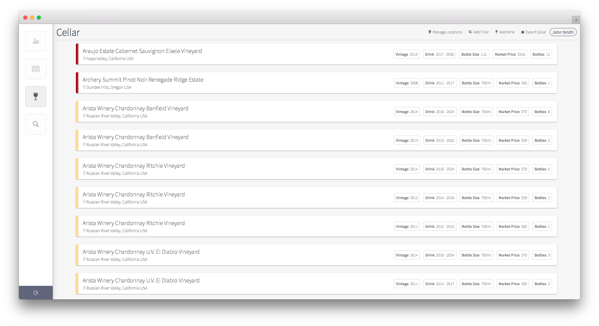Viewport: 599px width, 326px height.
Task: Click the Add Filter link
Action: 479,32
